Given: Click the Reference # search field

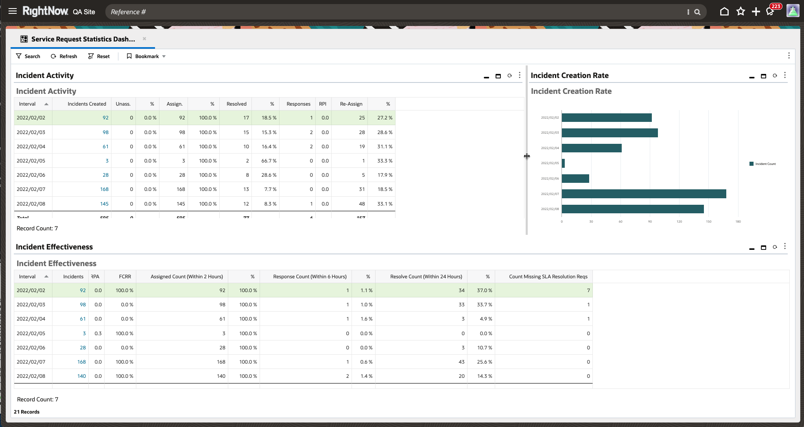Looking at the screenshot, I should point(395,12).
